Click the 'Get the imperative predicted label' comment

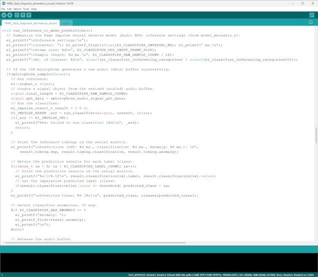click(x=66, y=181)
